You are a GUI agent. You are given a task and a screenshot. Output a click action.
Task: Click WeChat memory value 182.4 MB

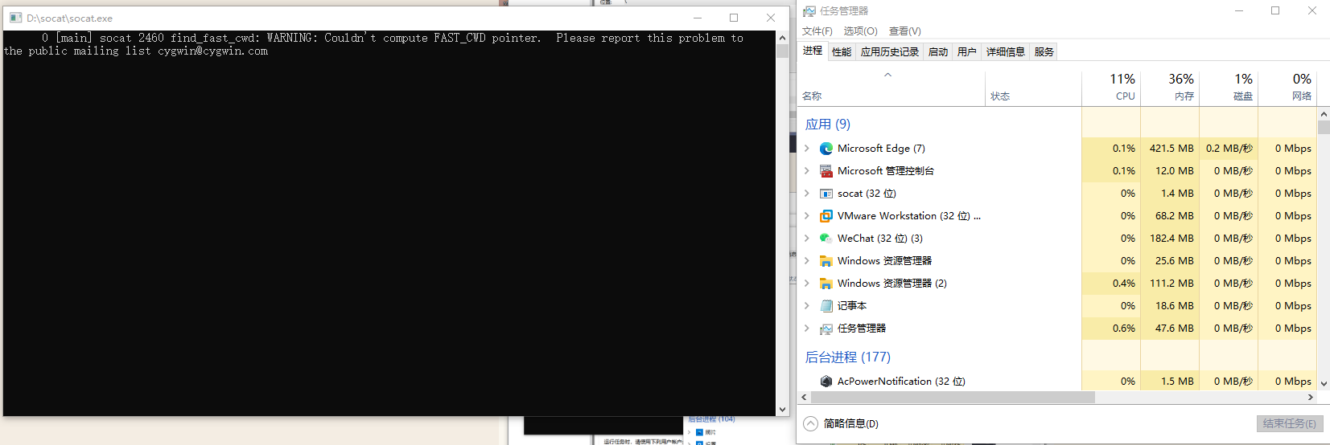click(1171, 239)
